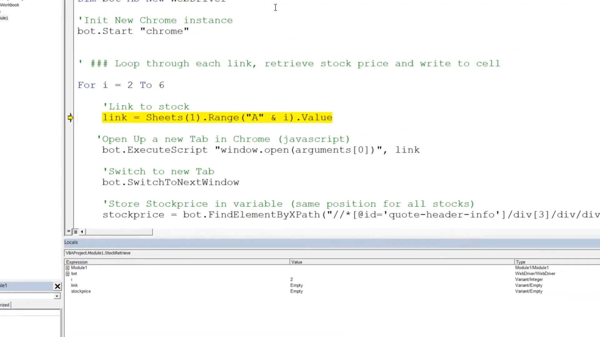
Task: Click the Locals window title bar
Action: (71, 242)
